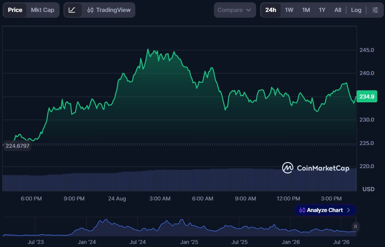
Task: Open the Compare dropdown
Action: coord(235,10)
